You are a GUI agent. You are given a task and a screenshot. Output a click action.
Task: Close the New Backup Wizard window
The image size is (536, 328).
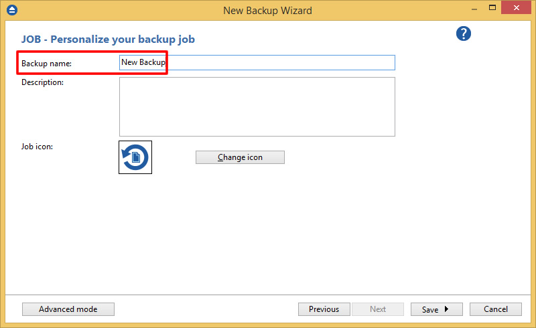(x=519, y=9)
